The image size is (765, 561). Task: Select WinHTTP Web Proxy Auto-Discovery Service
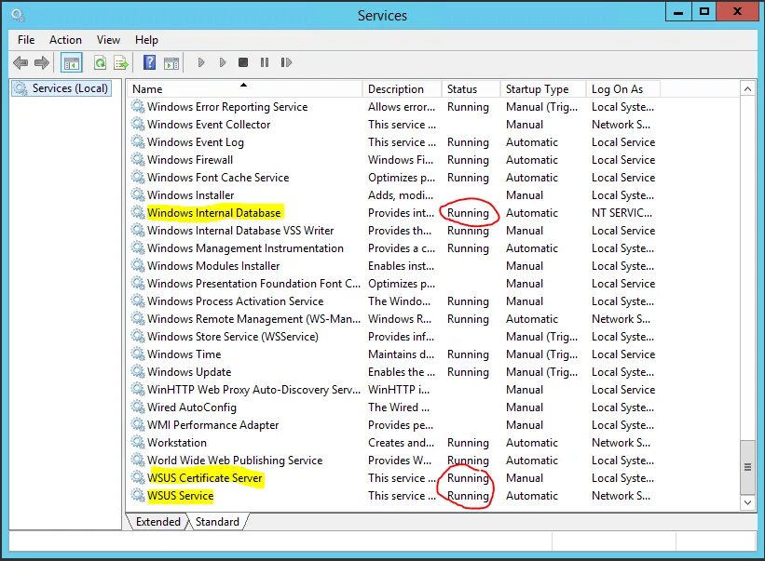click(x=253, y=390)
